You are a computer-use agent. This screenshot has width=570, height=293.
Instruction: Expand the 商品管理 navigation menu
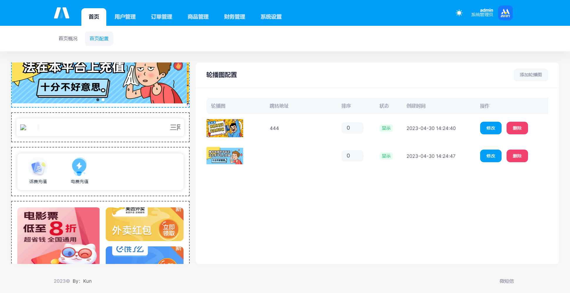(x=198, y=17)
